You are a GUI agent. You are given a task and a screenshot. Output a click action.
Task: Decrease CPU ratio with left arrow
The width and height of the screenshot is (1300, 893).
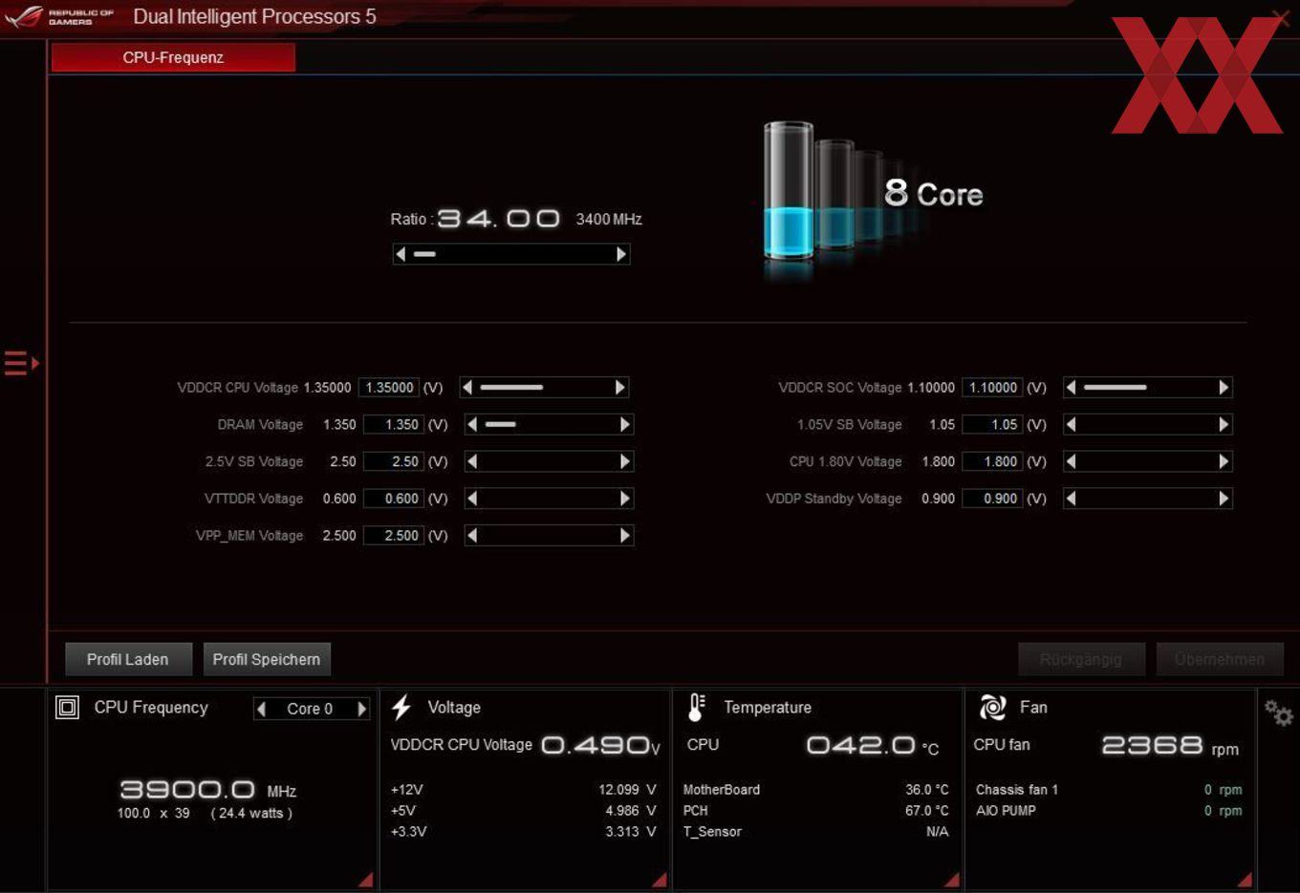point(401,254)
